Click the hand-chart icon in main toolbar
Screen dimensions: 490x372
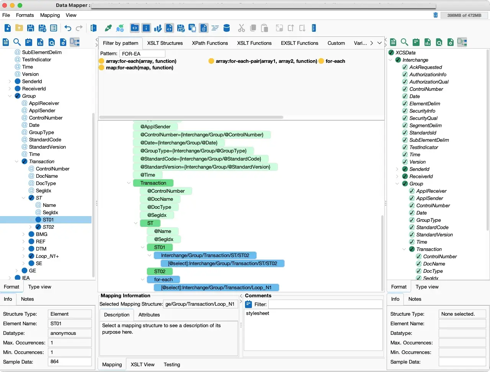[158, 28]
